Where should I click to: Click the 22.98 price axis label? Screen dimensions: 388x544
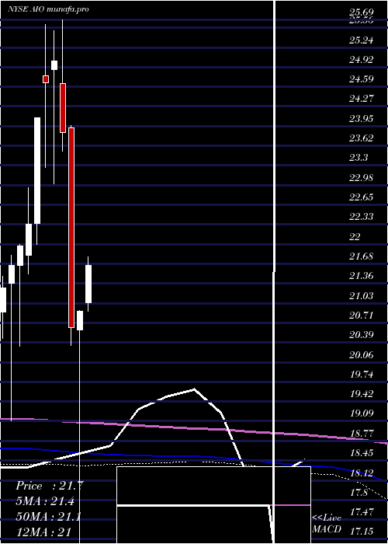[x=362, y=178]
